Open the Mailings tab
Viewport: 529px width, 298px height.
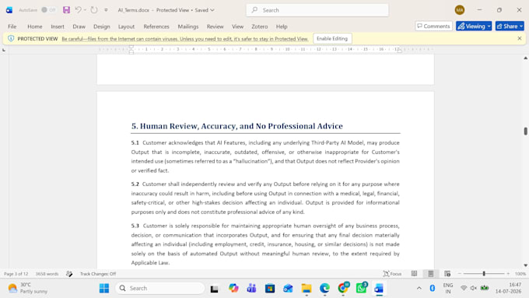(188, 26)
